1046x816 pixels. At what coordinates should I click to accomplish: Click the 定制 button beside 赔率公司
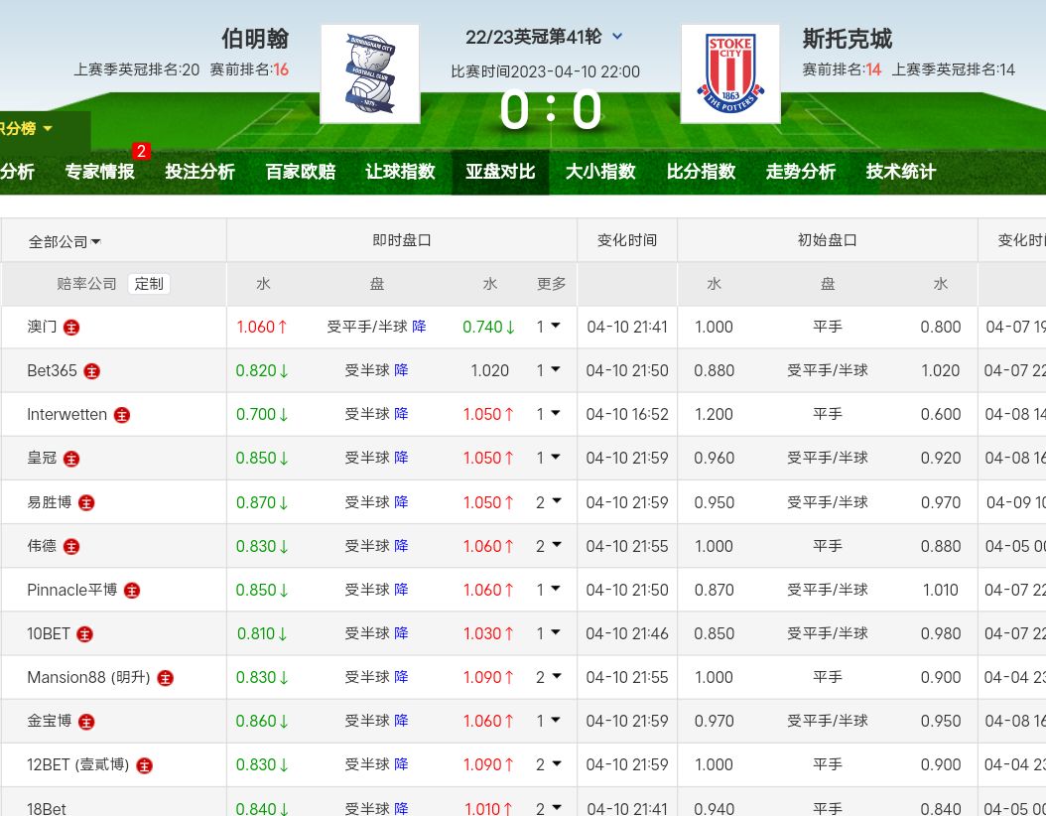click(149, 284)
